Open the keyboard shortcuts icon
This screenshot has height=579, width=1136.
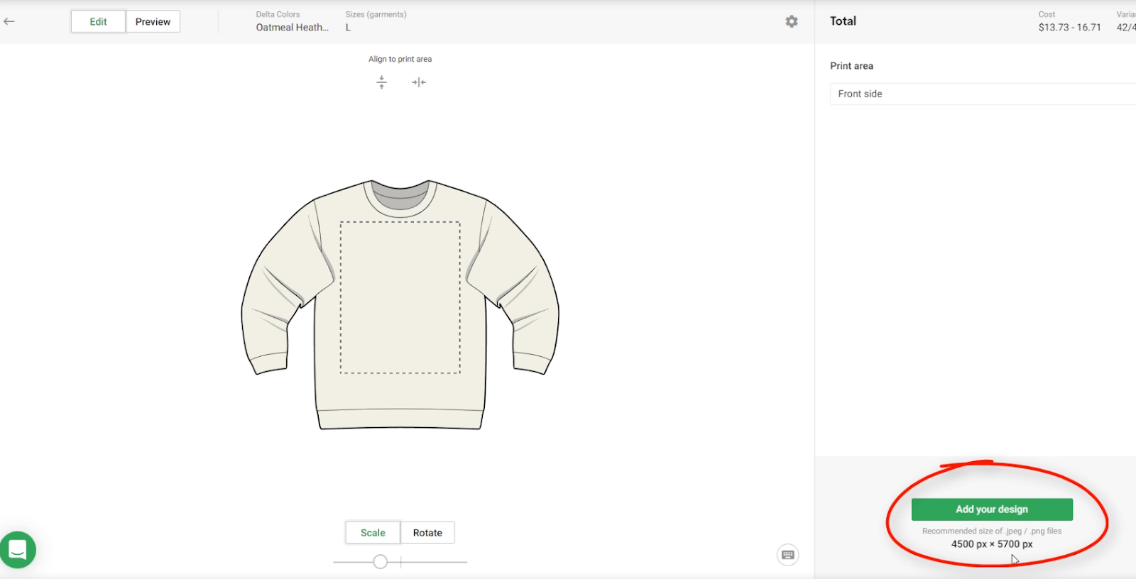[x=787, y=555]
